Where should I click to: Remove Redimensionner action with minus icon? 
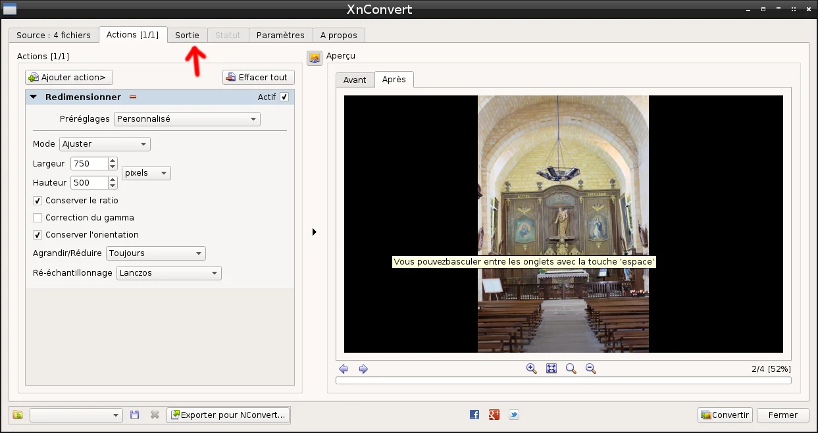(x=132, y=97)
